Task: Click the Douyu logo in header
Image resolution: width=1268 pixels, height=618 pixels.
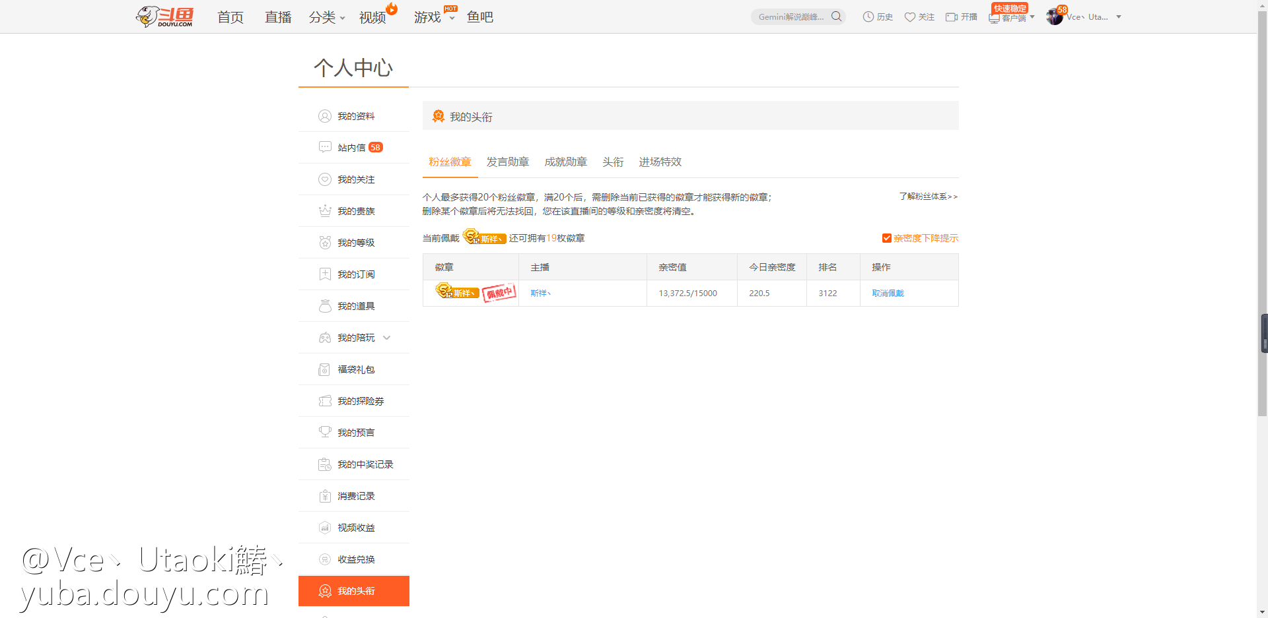Action: pos(164,16)
